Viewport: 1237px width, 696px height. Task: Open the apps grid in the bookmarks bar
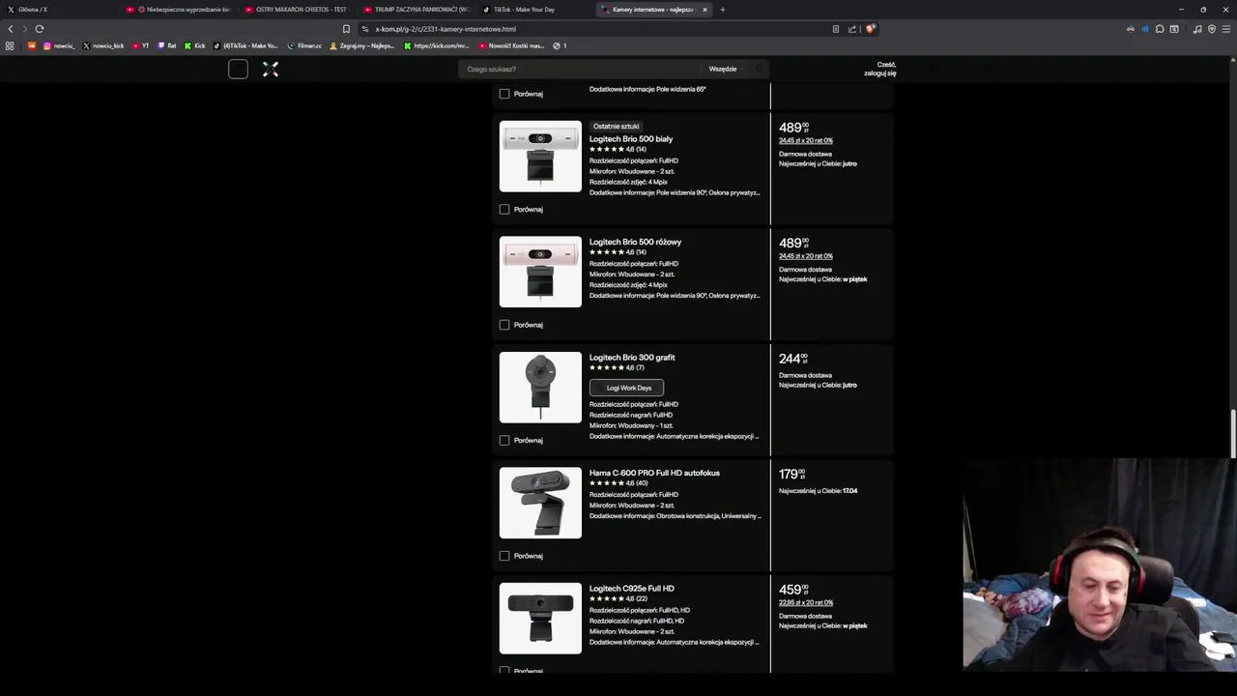pyautogui.click(x=10, y=45)
